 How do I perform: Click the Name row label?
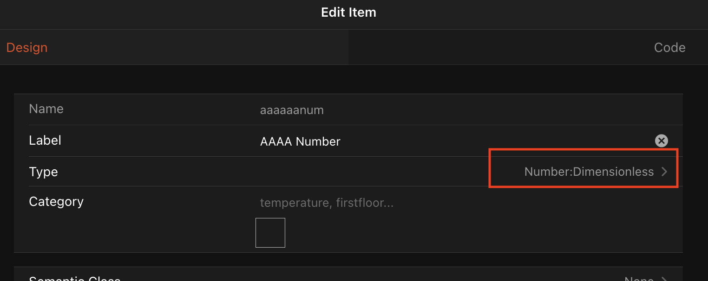[46, 109]
